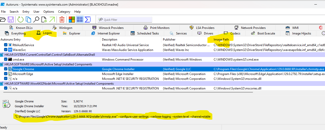Click the Microsoft Edge entry icon
325x130 pixels.
(10, 74)
